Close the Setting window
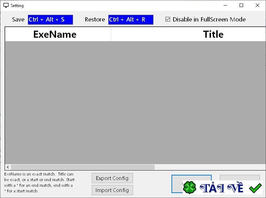 (x=257, y=5)
